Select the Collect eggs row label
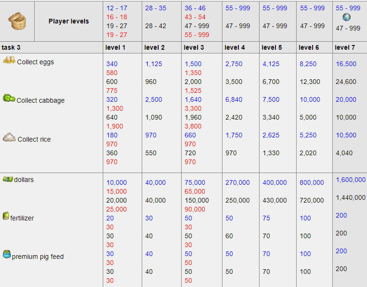The height and width of the screenshot is (287, 367). pyautogui.click(x=35, y=62)
